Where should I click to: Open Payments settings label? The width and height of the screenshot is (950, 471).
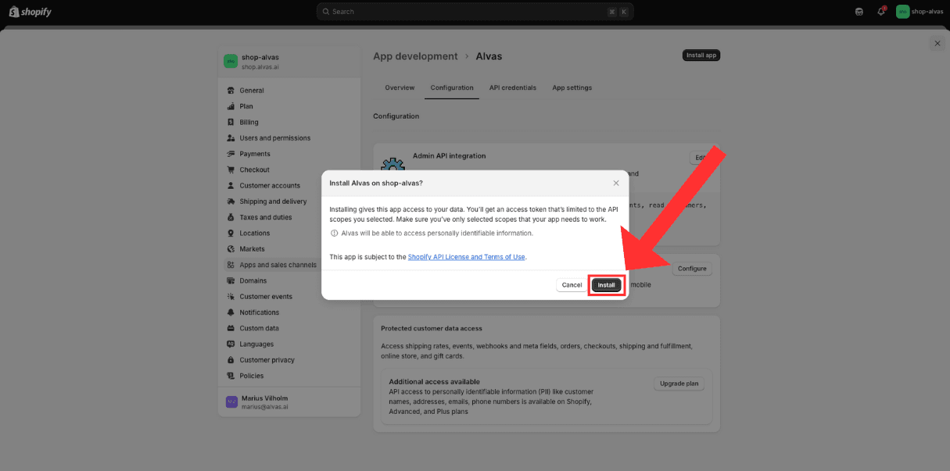(255, 154)
